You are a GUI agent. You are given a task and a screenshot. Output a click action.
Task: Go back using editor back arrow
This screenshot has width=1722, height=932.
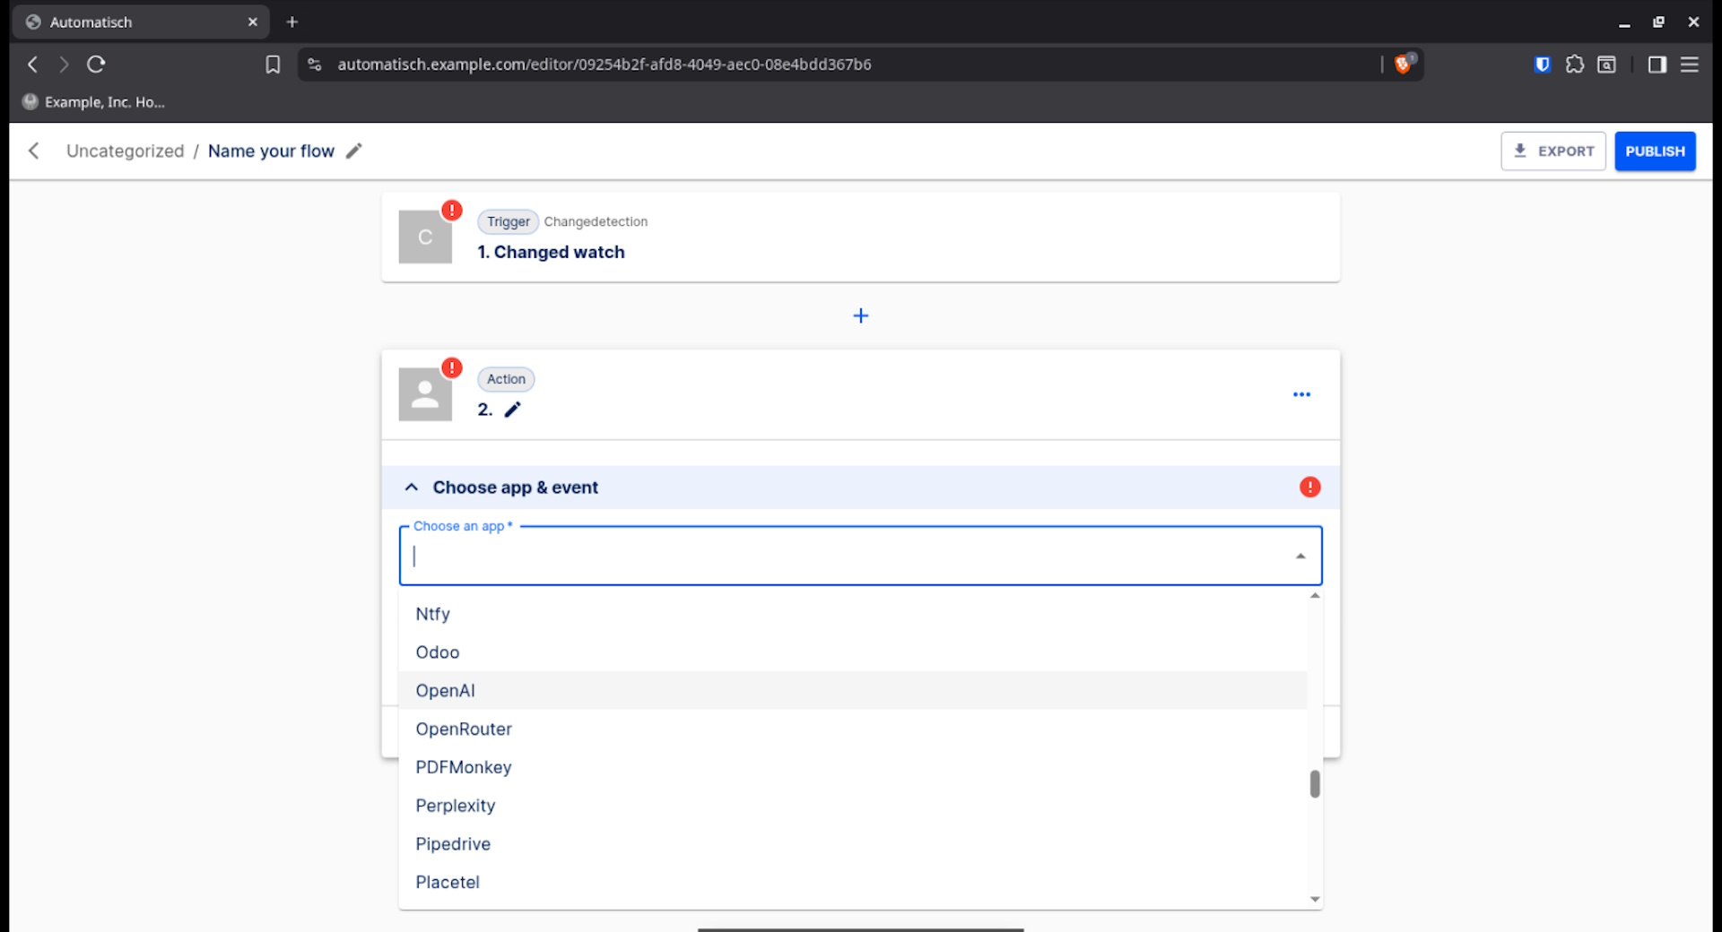(34, 151)
